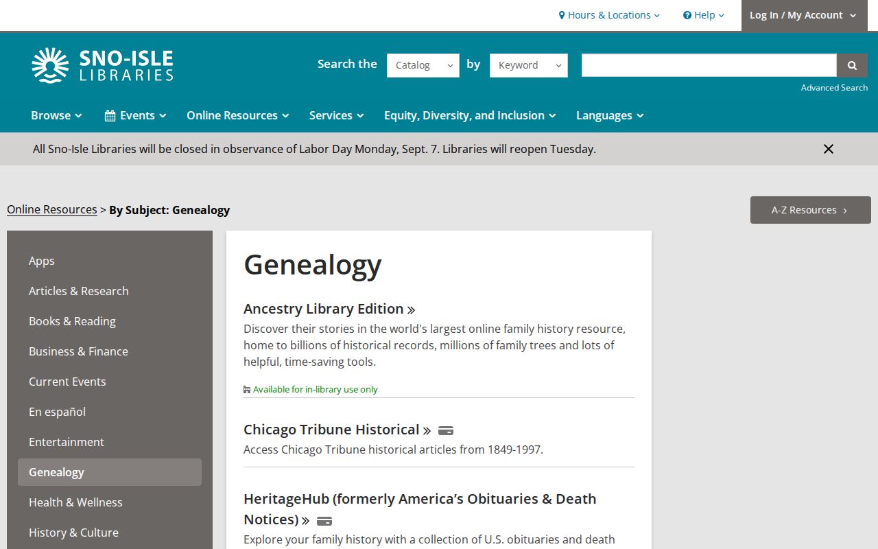Click the card icon beside Chicago Tribune Historical
The width and height of the screenshot is (878, 549).
point(446,431)
